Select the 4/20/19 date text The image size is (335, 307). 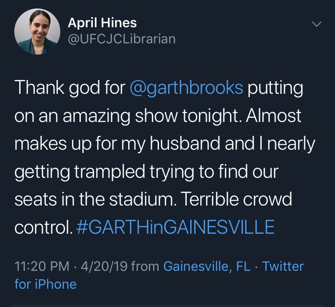coord(104,266)
